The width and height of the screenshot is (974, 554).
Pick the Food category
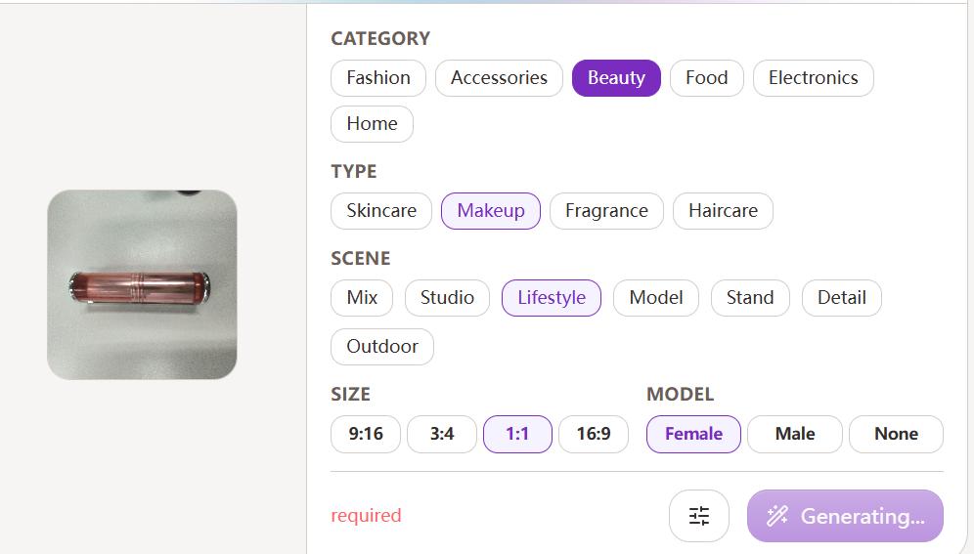click(707, 78)
